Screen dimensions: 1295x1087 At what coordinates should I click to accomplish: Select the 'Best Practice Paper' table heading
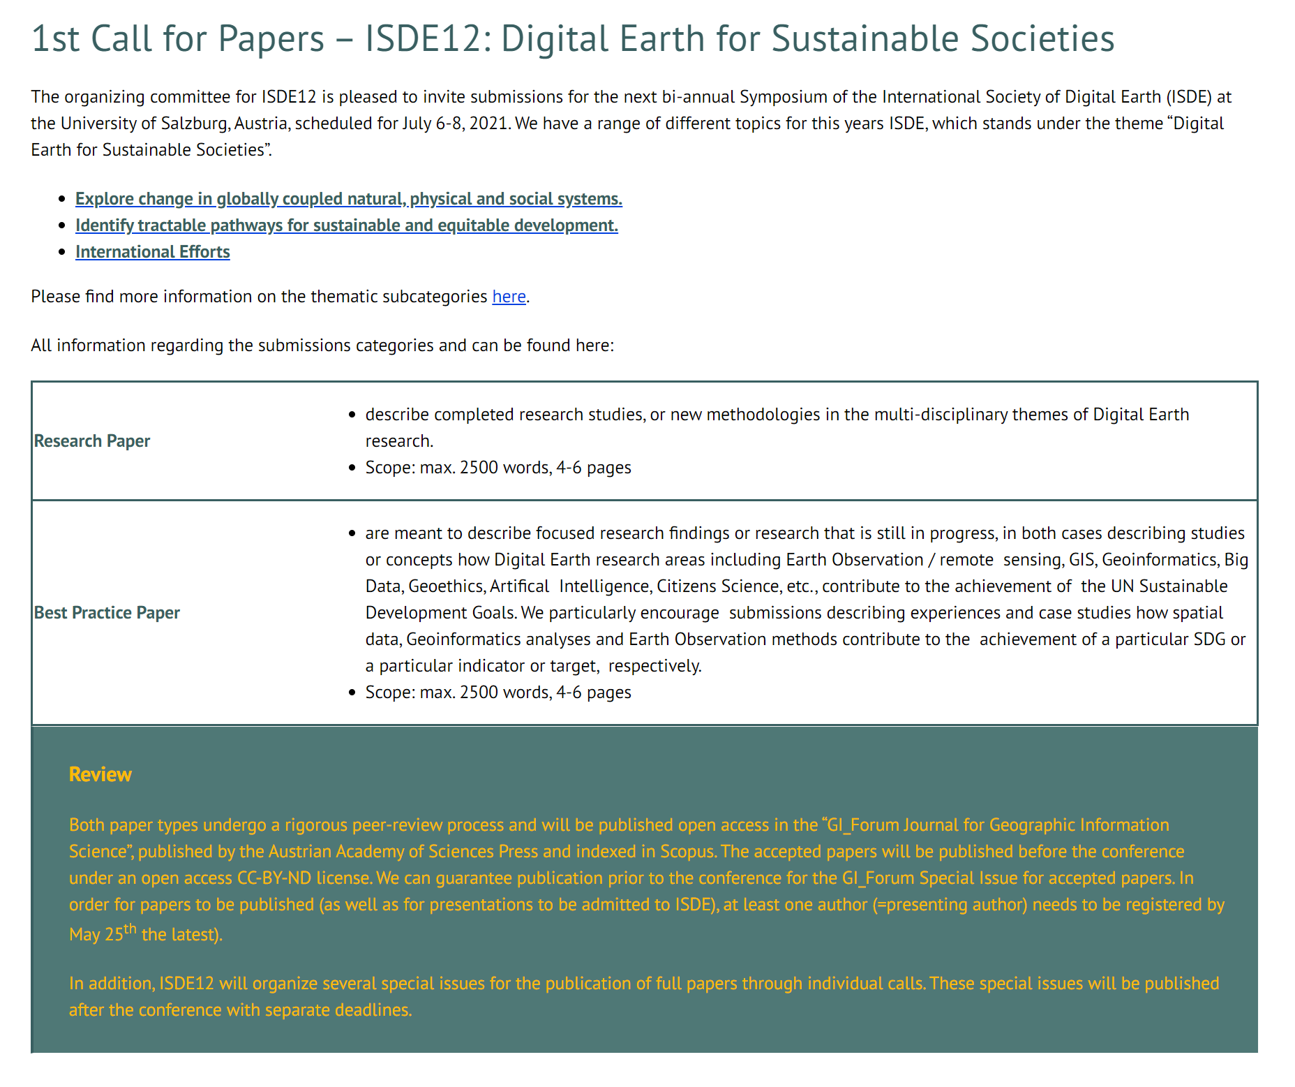click(107, 613)
